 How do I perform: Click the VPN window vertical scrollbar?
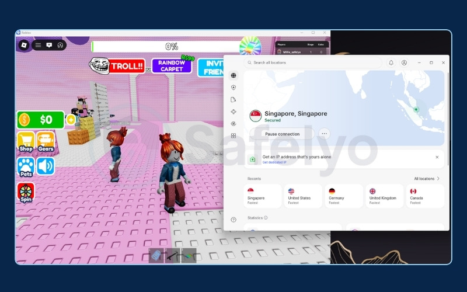click(448, 119)
